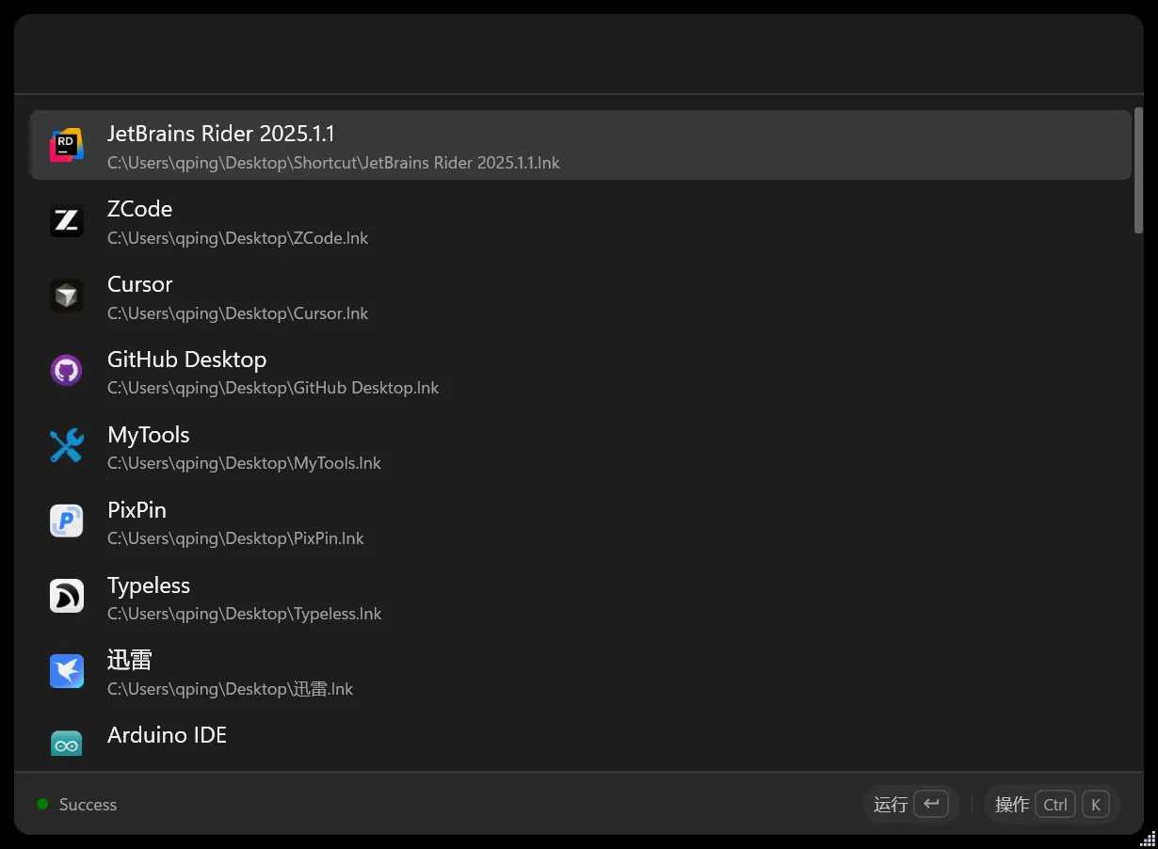Click the Desktop\迅雷.lnk path text
Viewport: 1158px width, 849px height.
pos(231,689)
